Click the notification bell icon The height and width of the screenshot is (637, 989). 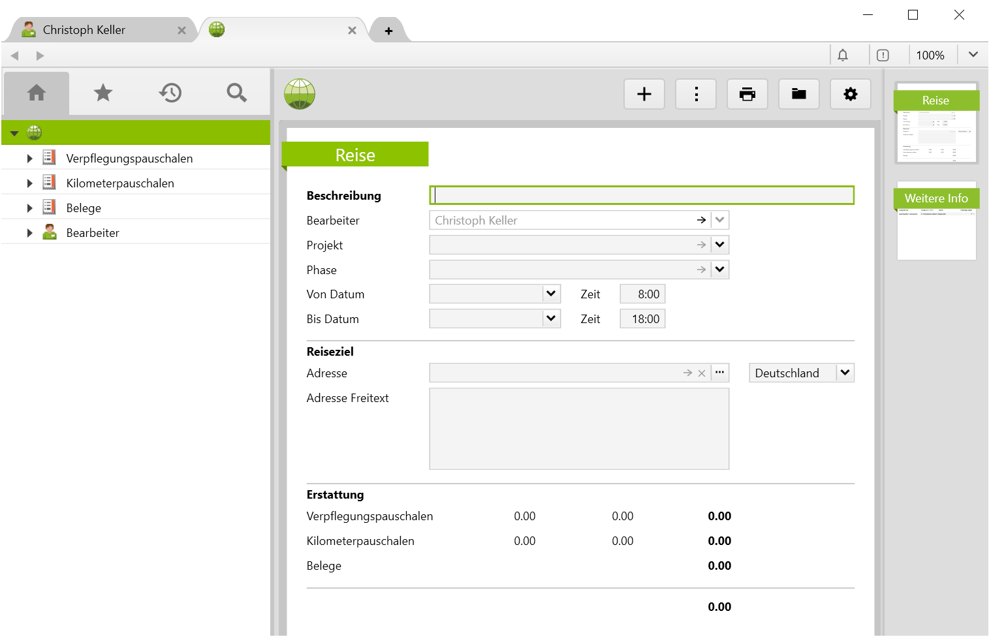tap(843, 55)
